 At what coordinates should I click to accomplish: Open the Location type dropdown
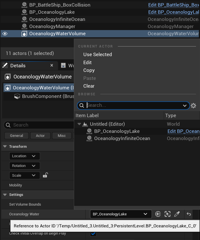coord(24,156)
